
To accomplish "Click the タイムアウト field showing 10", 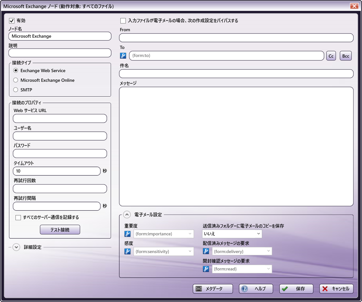I will (57, 171).
